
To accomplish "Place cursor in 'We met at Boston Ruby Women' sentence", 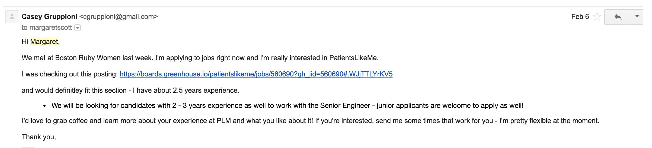I will click(200, 58).
